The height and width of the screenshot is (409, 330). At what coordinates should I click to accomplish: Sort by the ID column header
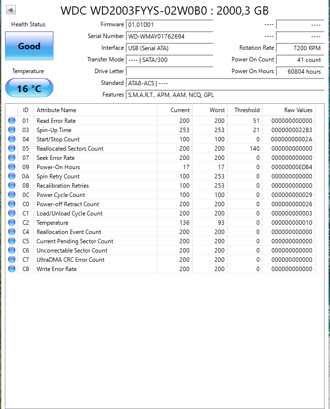click(25, 110)
